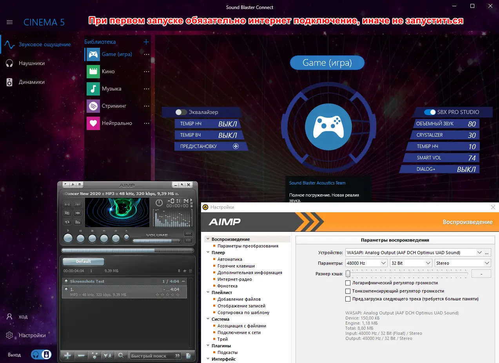Screen dimensions: 499x363
Task: Toggle AIMP playlist view button under volume
Action: 188,240
